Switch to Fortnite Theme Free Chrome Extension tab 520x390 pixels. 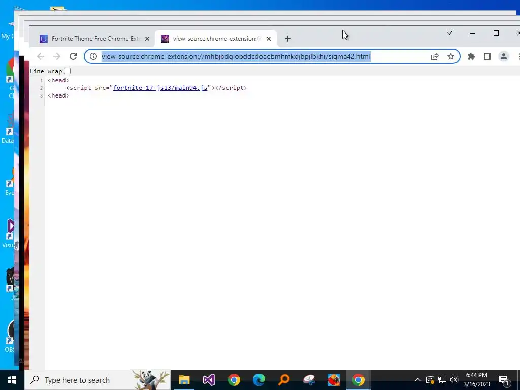tap(95, 39)
